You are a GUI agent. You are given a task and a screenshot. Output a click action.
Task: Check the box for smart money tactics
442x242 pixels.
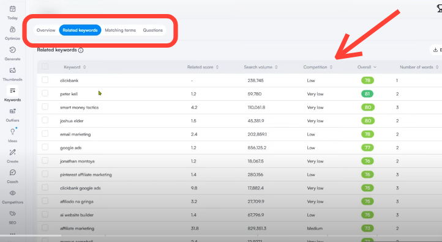45,107
